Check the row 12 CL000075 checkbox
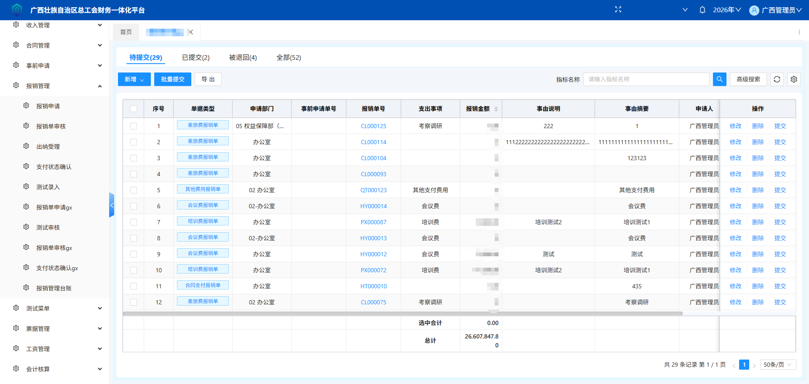 pyautogui.click(x=134, y=302)
